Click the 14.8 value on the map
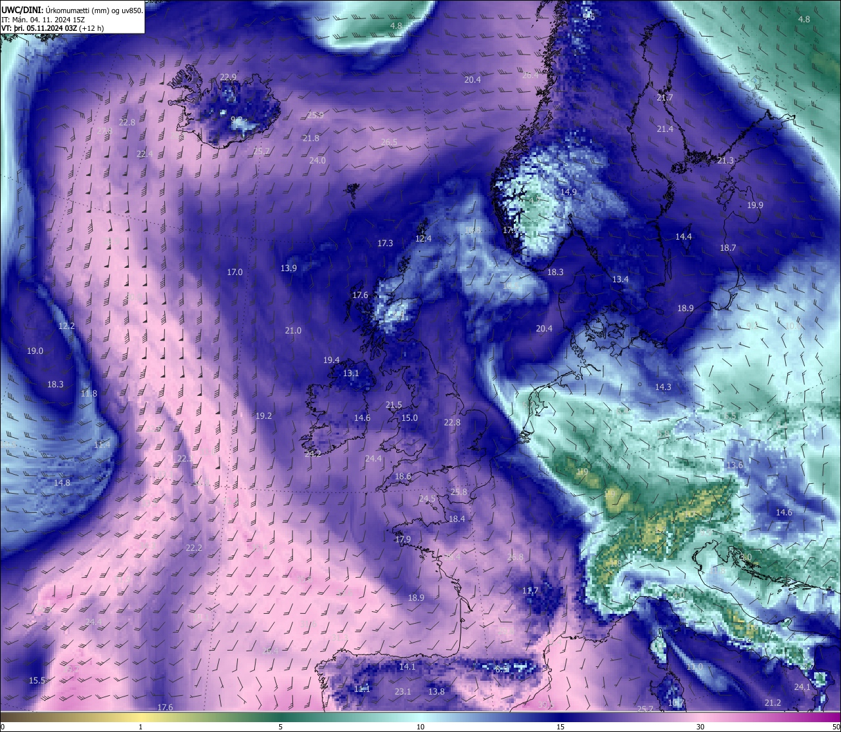Image resolution: width=841 pixels, height=732 pixels. point(62,483)
